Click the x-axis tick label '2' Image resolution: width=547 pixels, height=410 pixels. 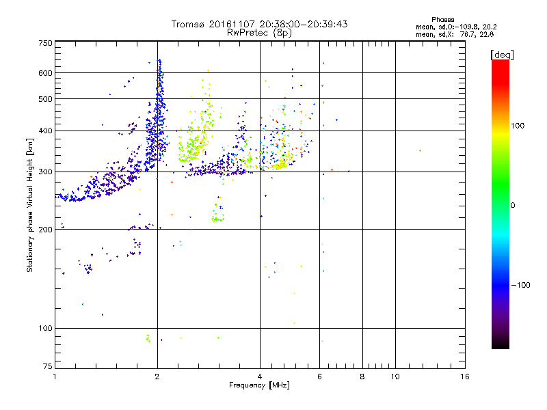click(x=157, y=377)
